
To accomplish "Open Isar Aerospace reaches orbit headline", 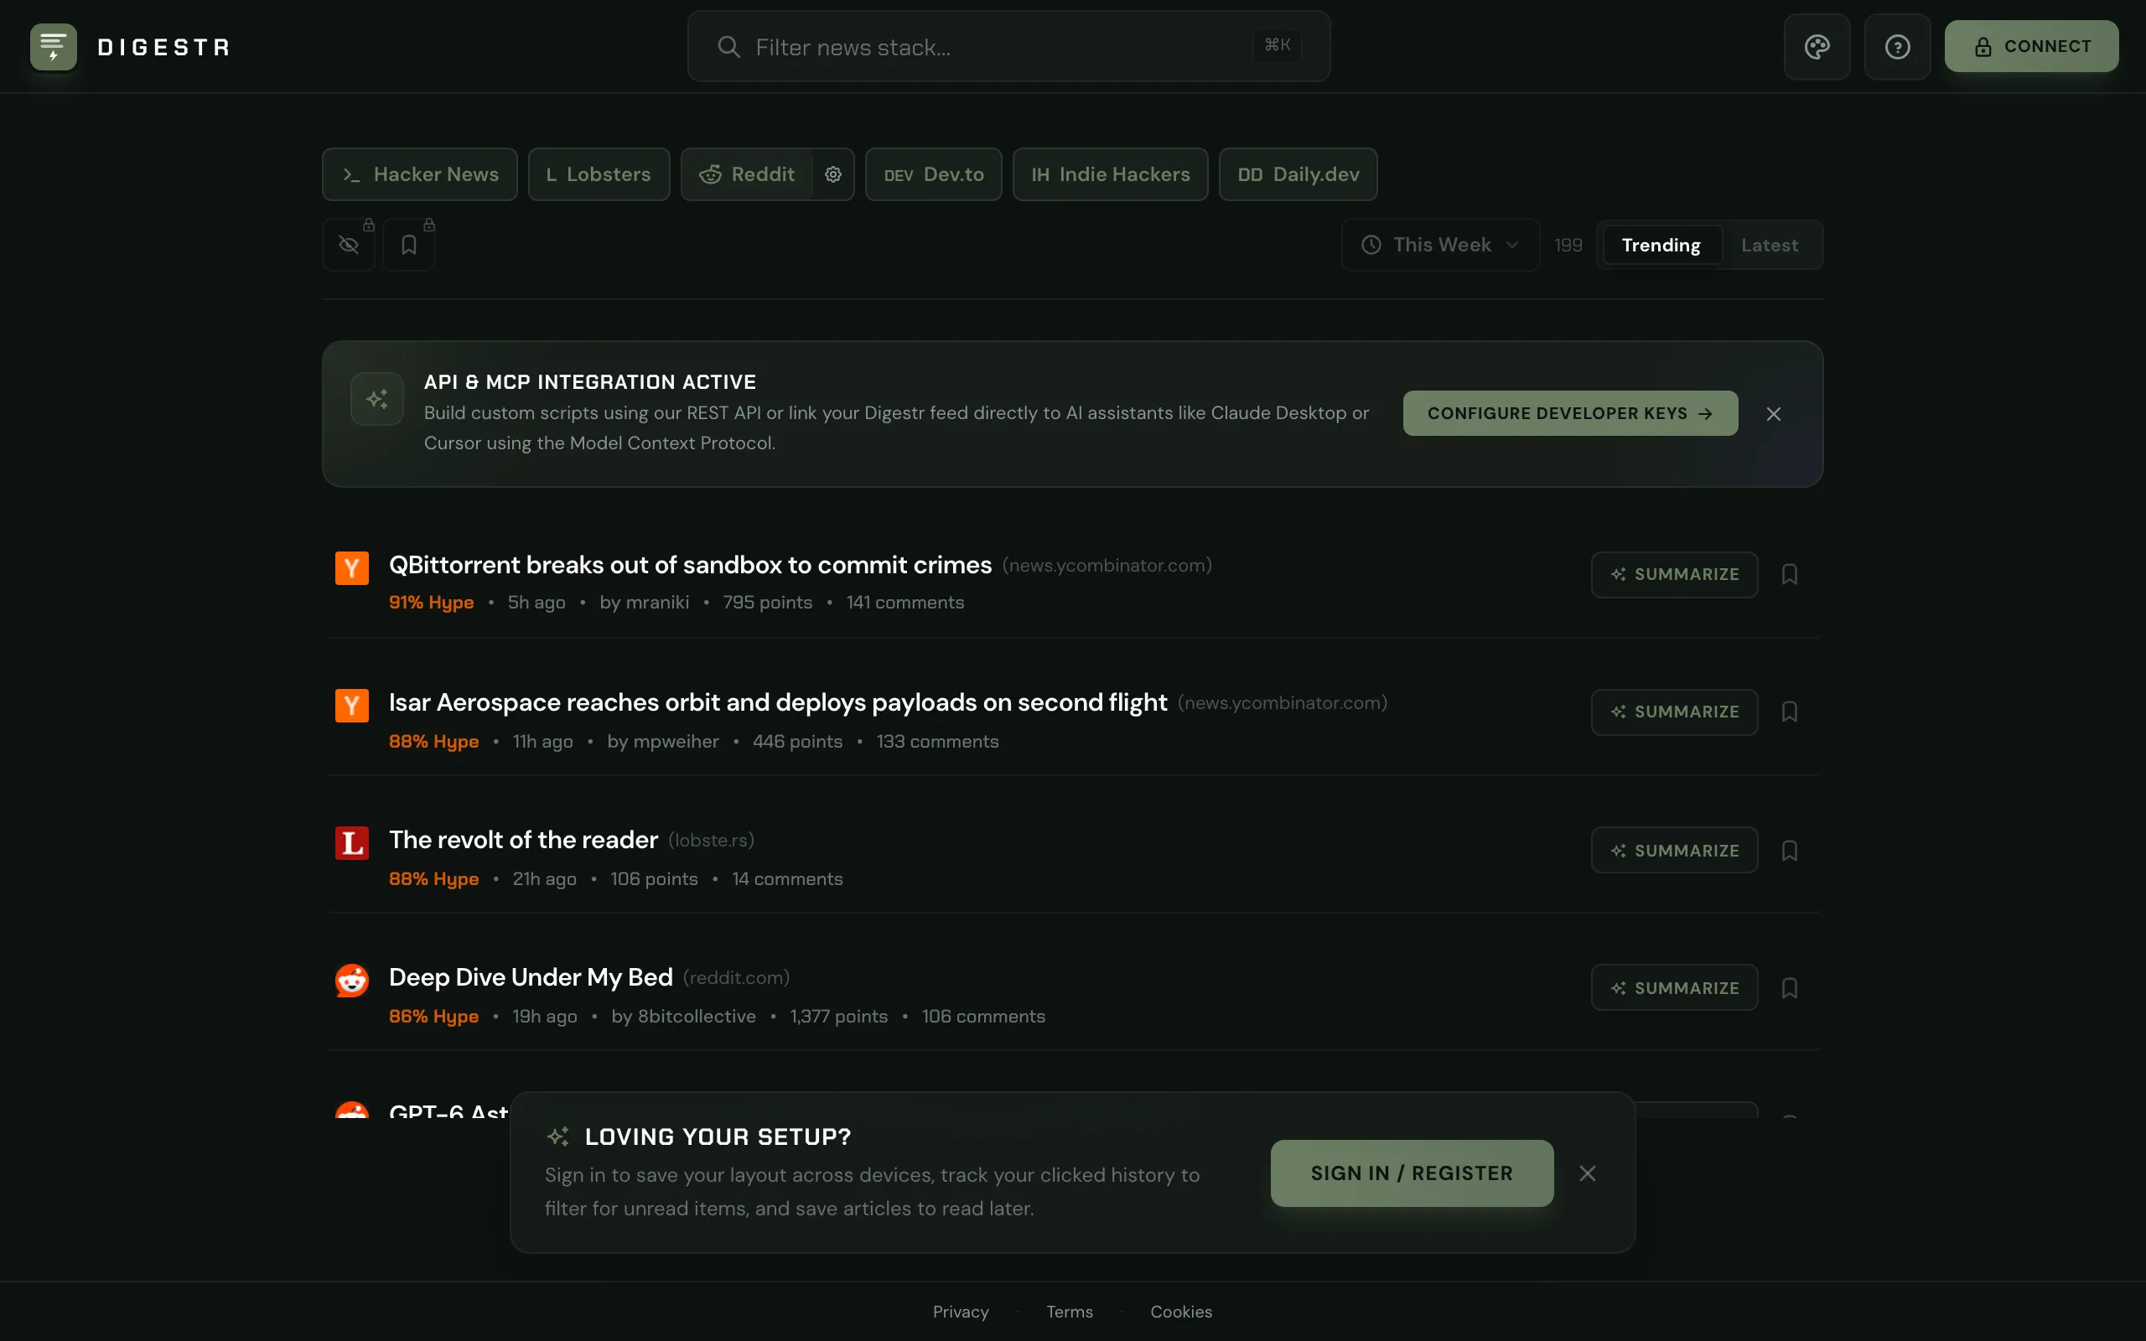I will pos(778,702).
